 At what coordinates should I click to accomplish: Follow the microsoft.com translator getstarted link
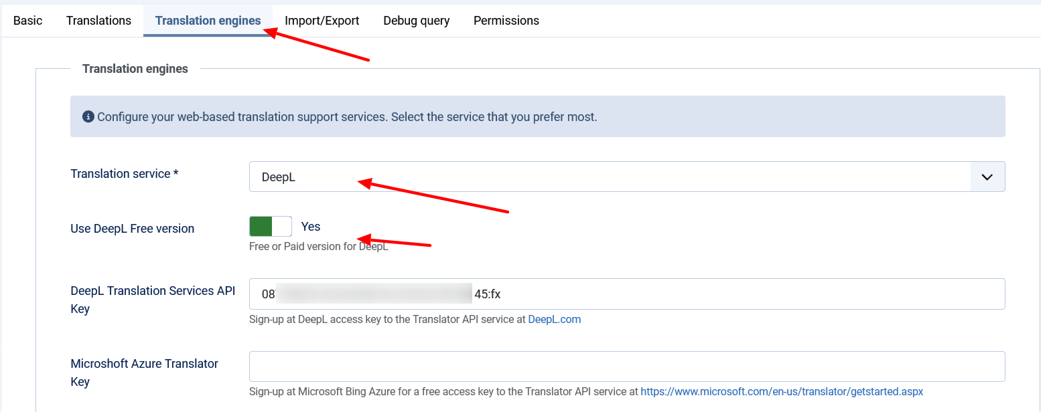(782, 392)
